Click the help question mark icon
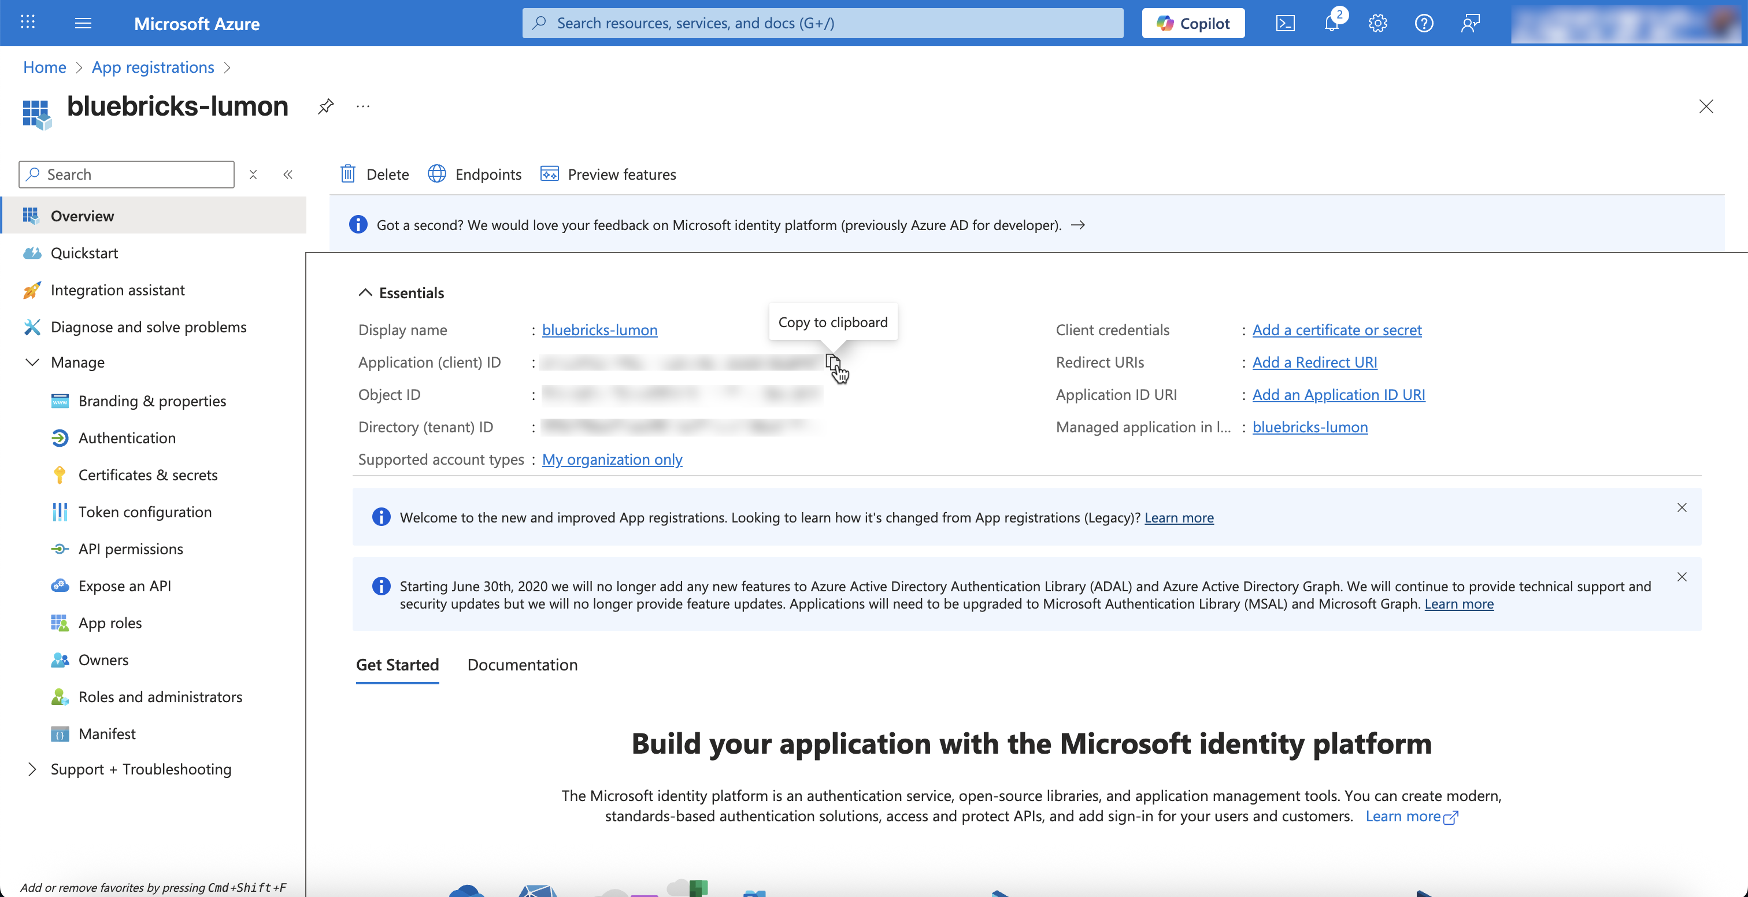Screen dimensions: 1748x897 1424,24
